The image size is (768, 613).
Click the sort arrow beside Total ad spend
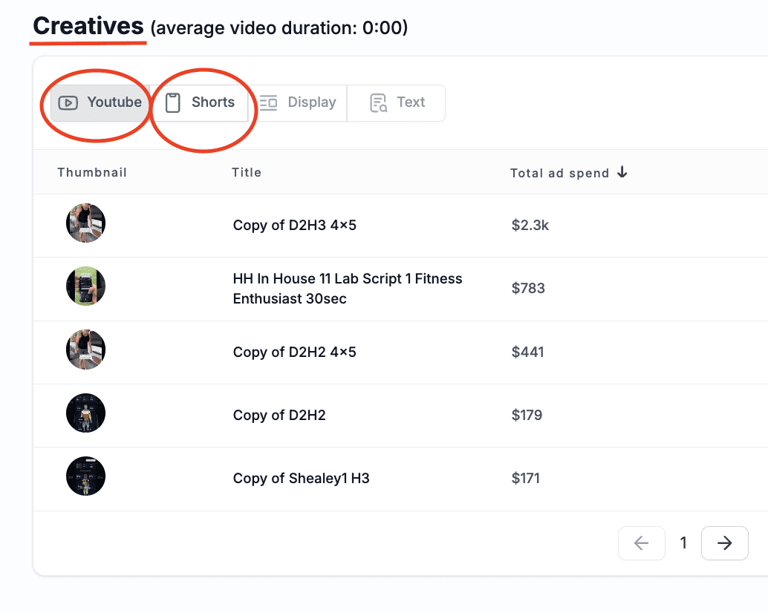[x=622, y=172]
